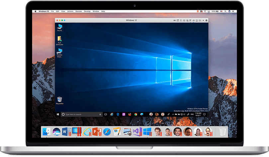
Task: Click AirPlay display icon in menu bar
Action: (209, 11)
